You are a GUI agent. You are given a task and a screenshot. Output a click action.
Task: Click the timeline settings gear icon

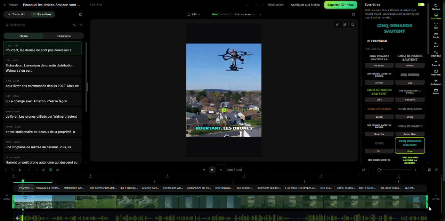[437, 170]
